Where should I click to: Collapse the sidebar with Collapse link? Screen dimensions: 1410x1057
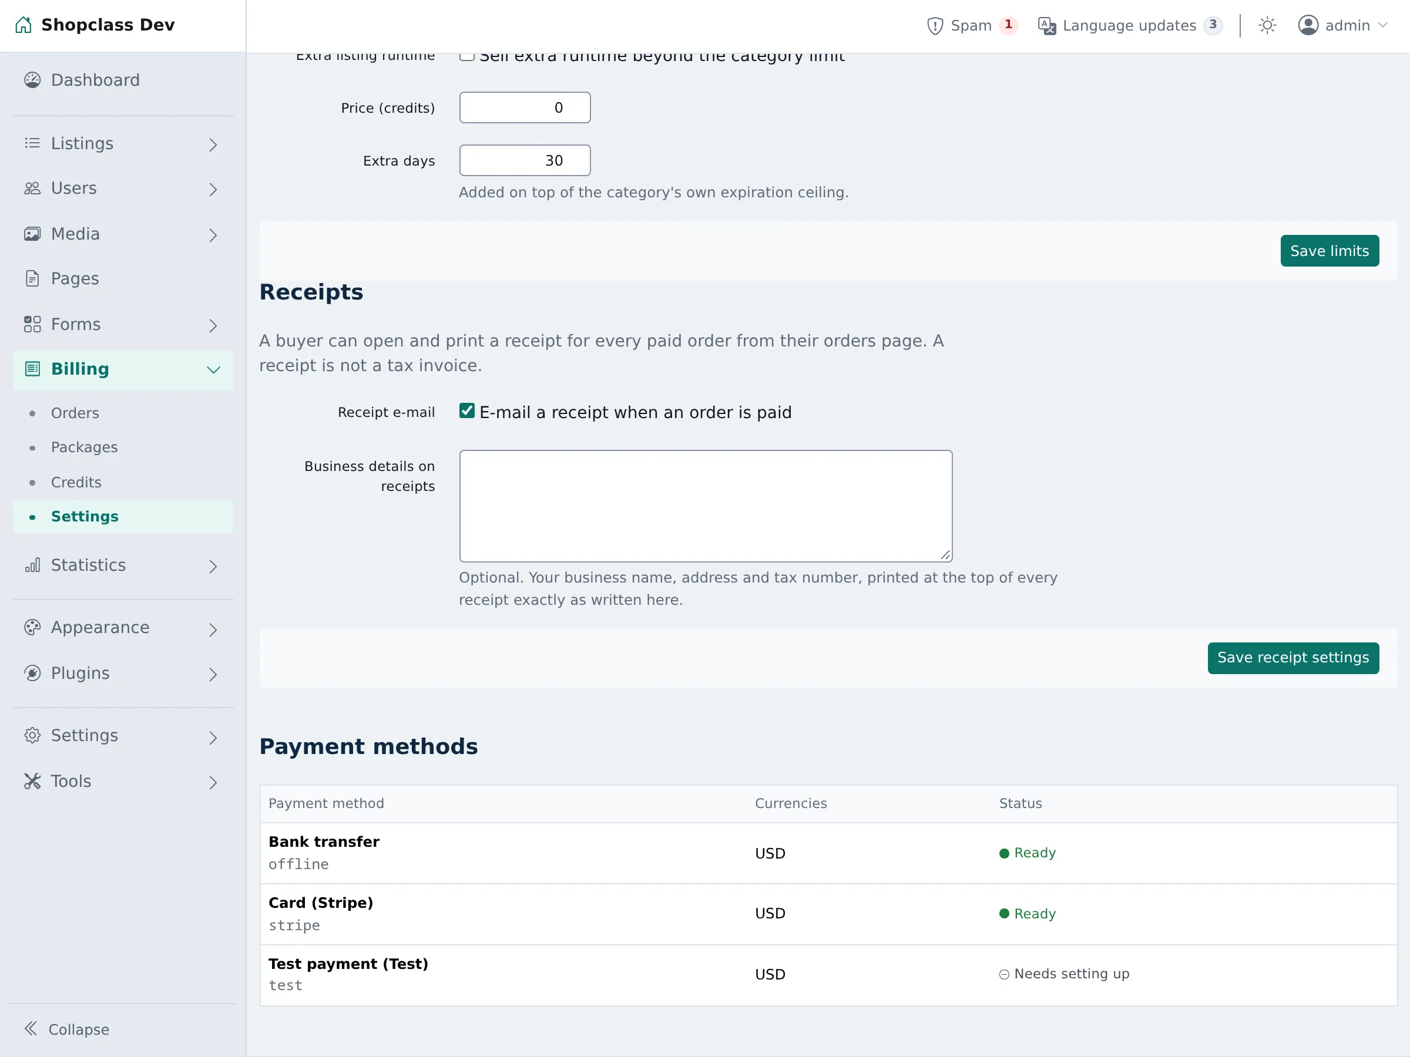point(67,1029)
